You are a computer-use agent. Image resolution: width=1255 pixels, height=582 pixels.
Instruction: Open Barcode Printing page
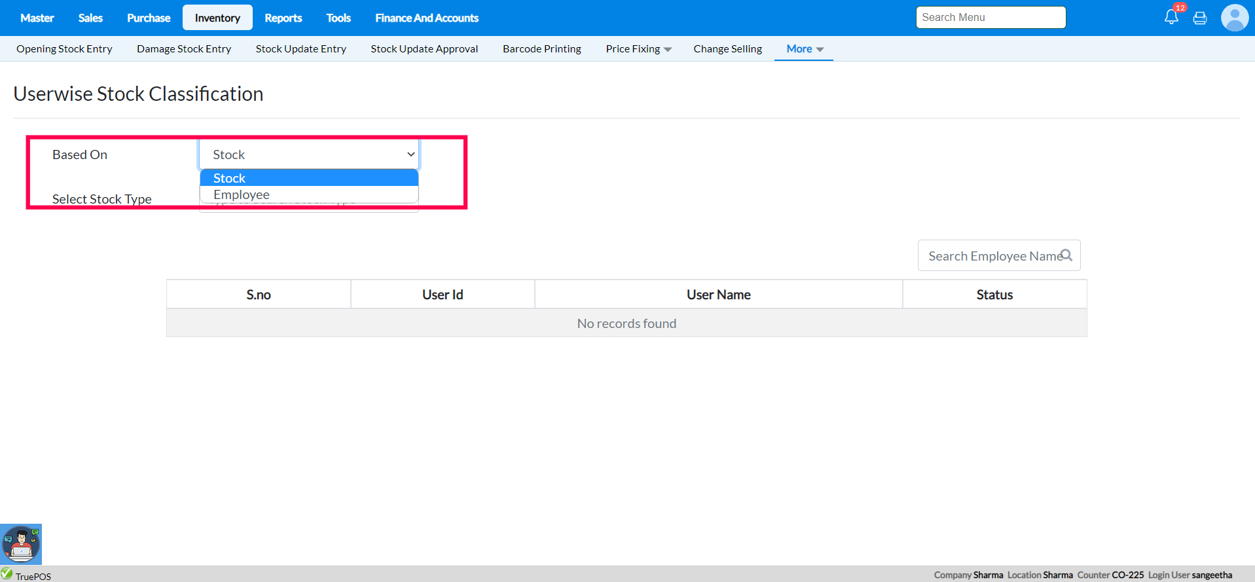542,49
